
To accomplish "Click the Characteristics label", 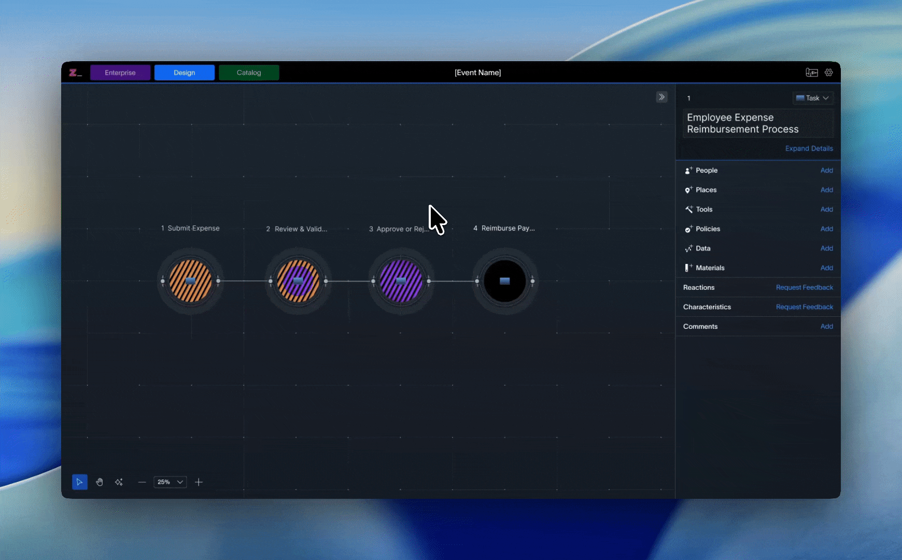I will [707, 307].
